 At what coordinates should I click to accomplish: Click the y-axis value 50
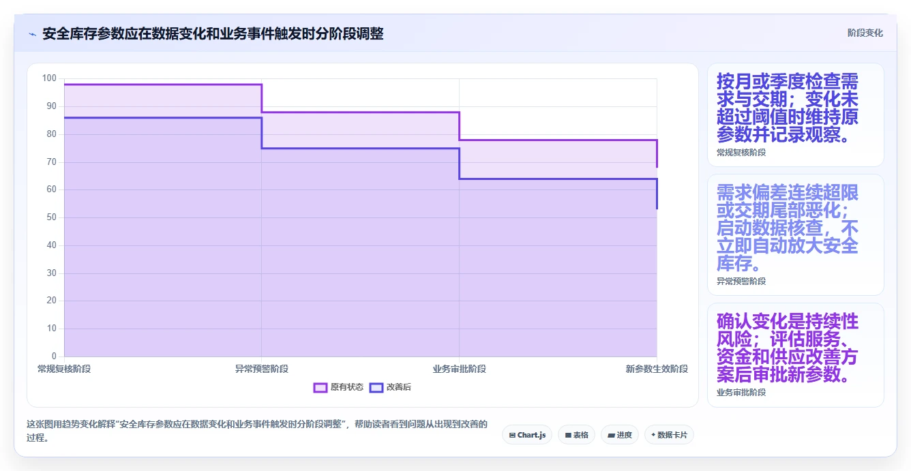52,217
